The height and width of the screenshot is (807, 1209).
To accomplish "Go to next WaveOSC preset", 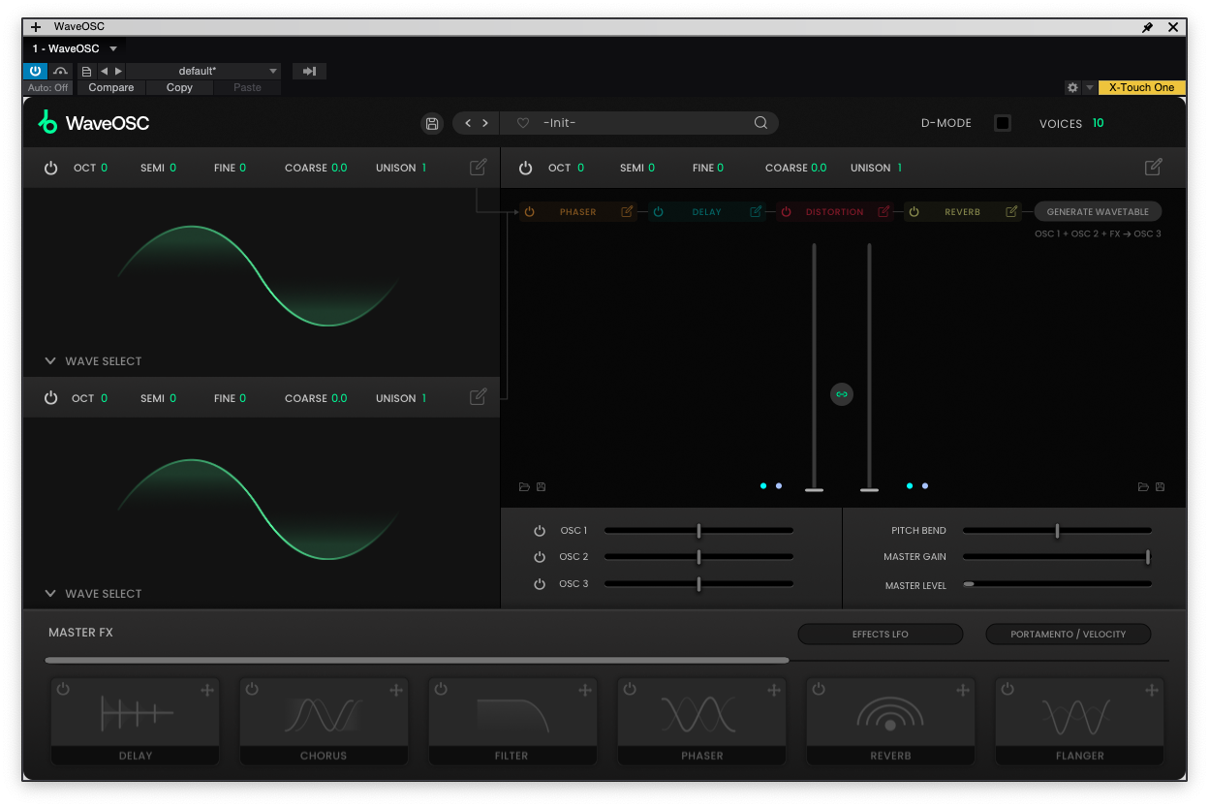I will coord(485,123).
